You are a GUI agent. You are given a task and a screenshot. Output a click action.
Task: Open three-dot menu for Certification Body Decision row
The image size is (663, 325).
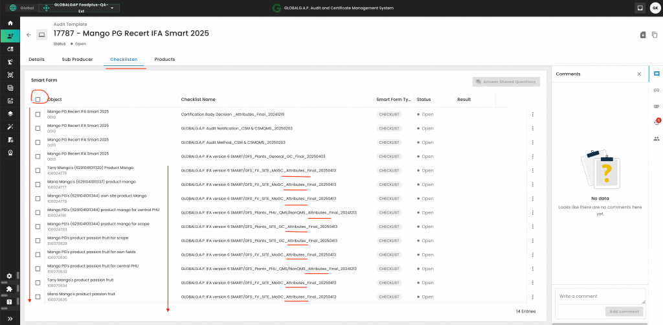(532, 114)
